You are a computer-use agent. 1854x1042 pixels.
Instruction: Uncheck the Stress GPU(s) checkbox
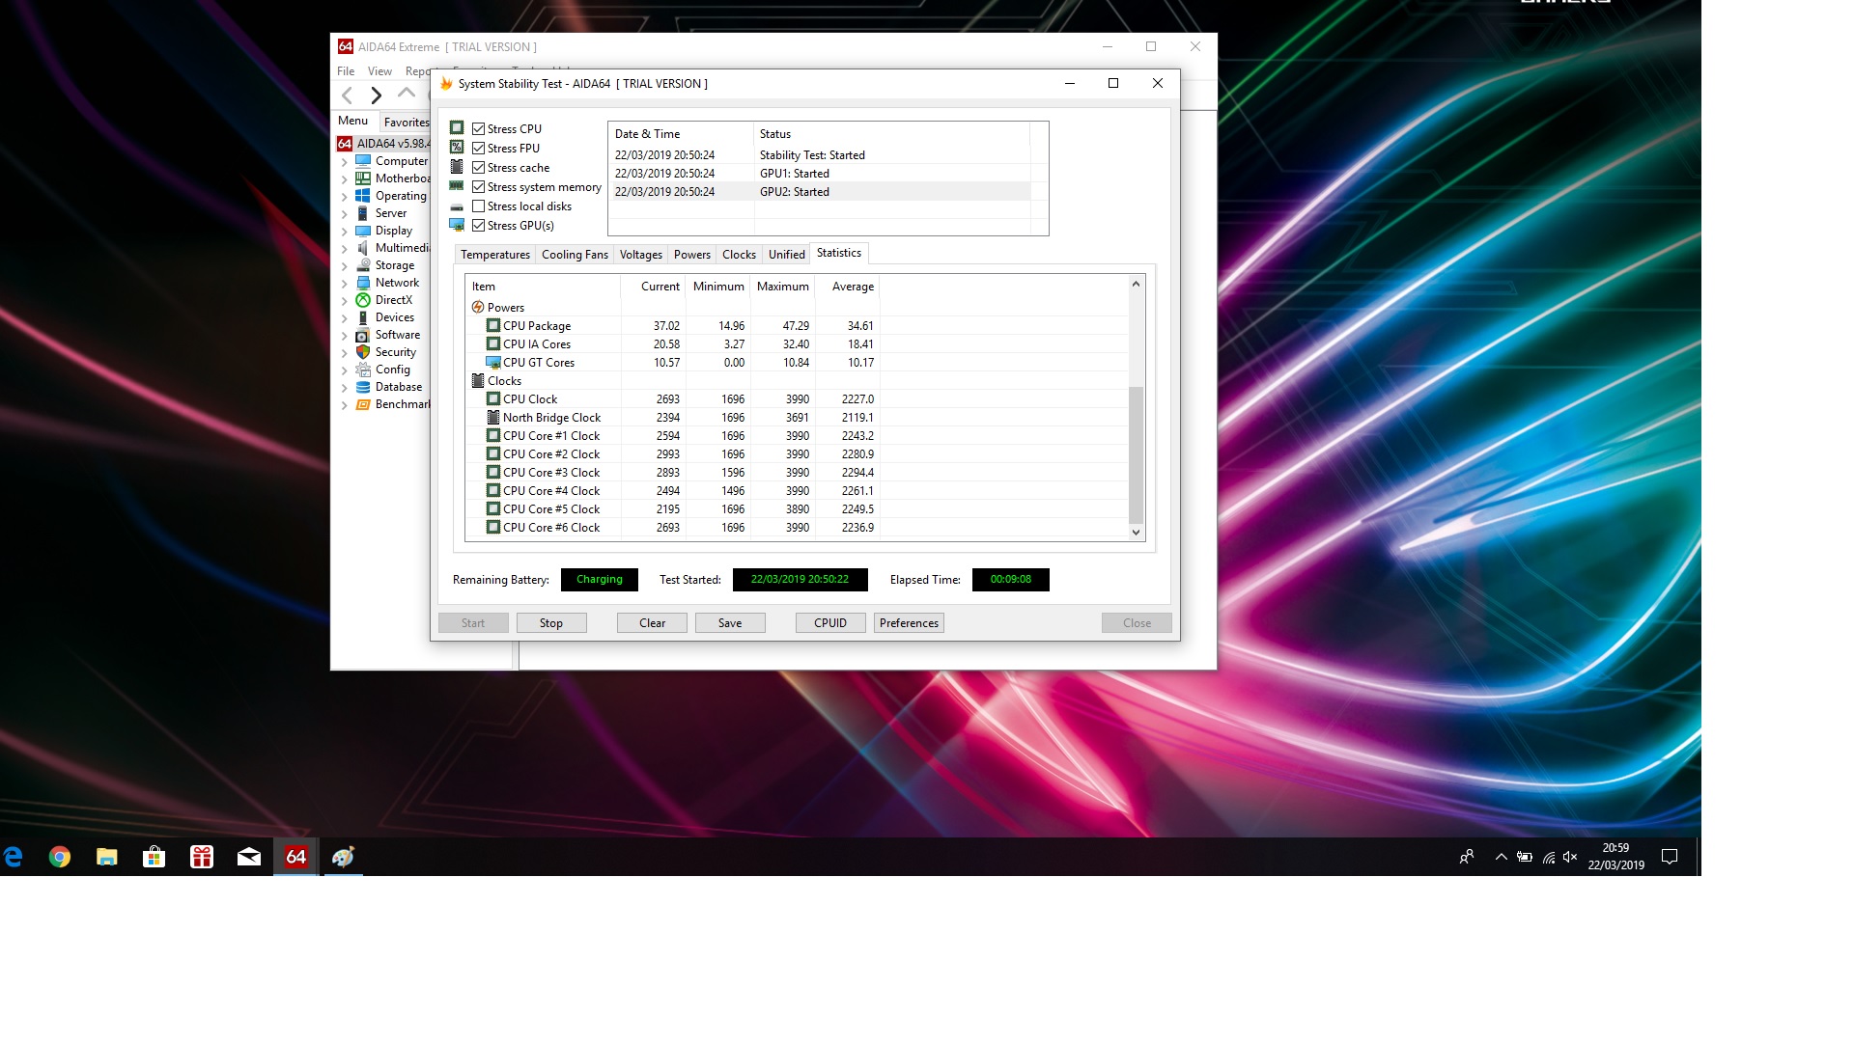[478, 226]
